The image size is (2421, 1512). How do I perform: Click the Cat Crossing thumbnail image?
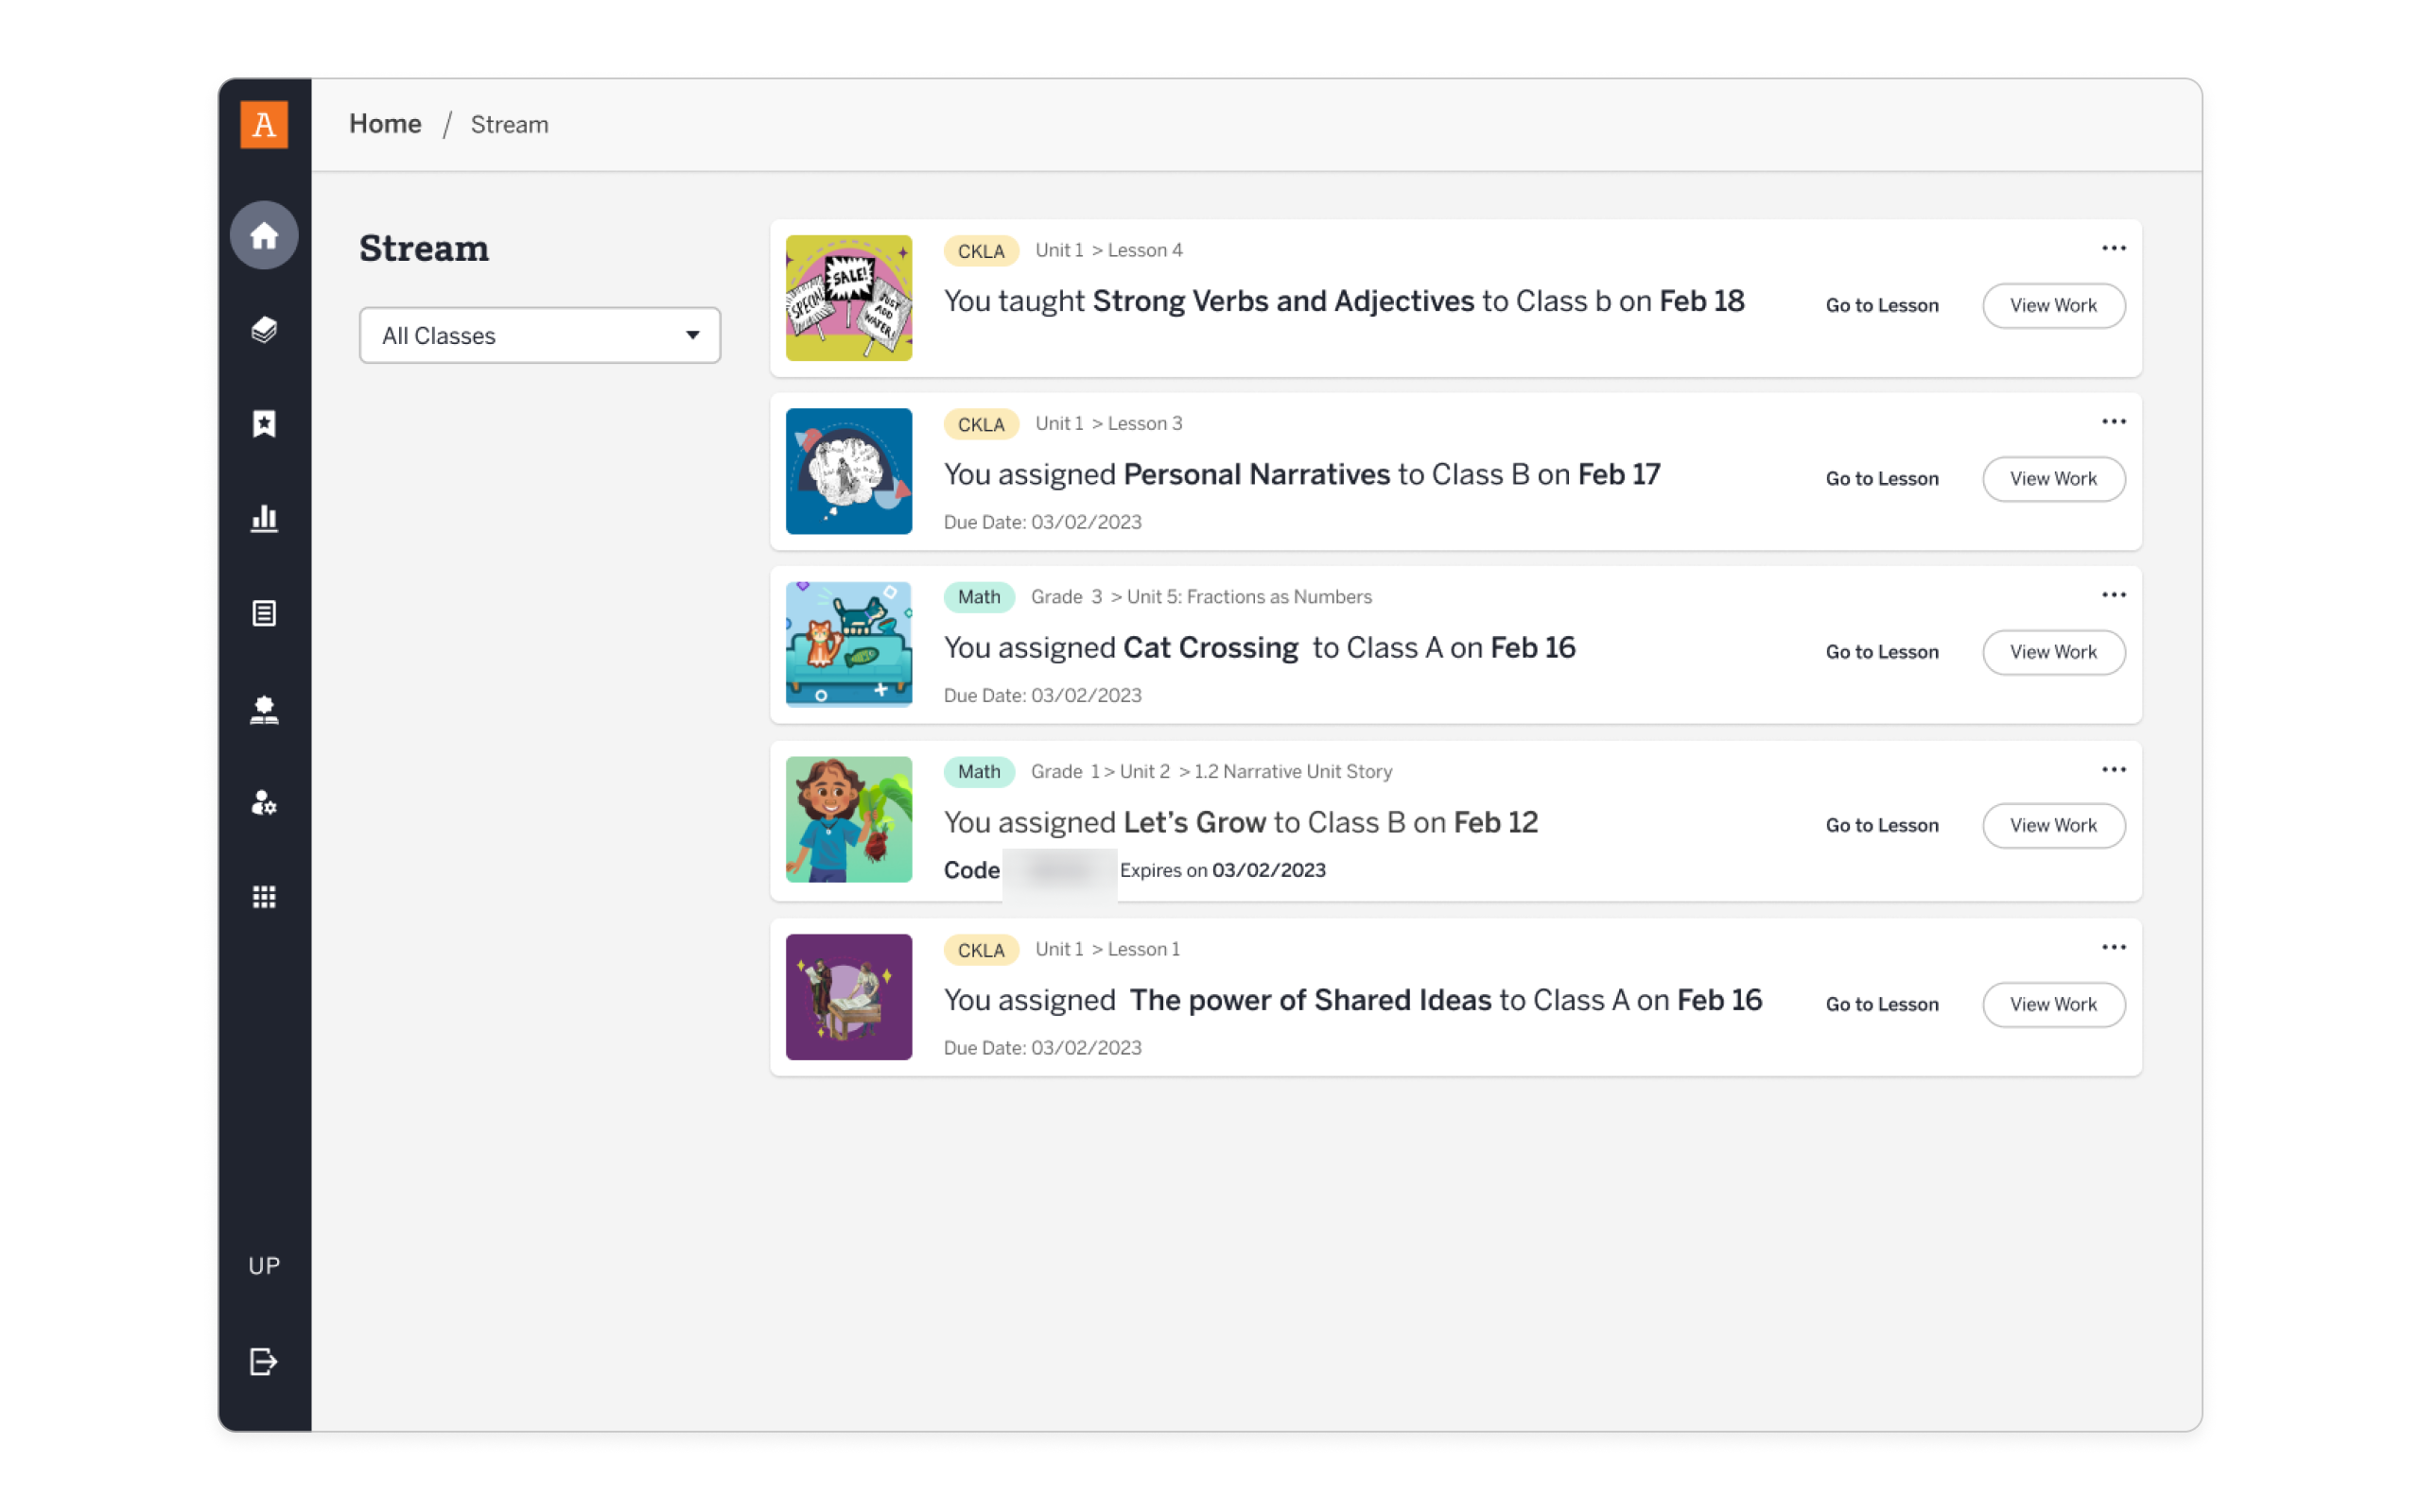tap(848, 645)
